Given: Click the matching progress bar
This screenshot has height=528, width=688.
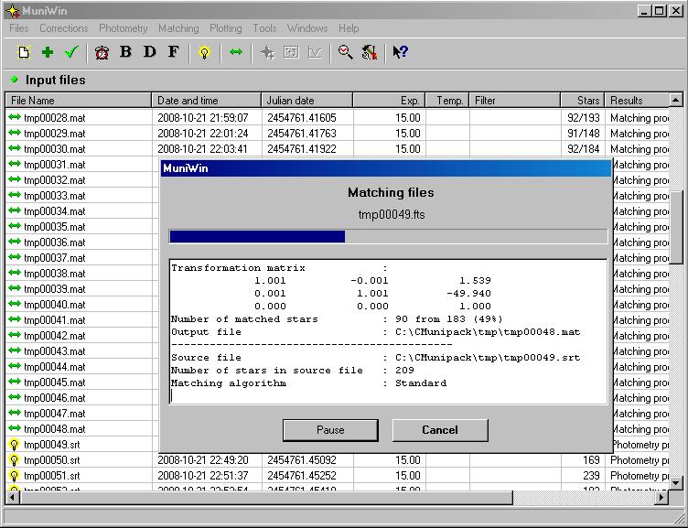Looking at the screenshot, I should click(388, 236).
